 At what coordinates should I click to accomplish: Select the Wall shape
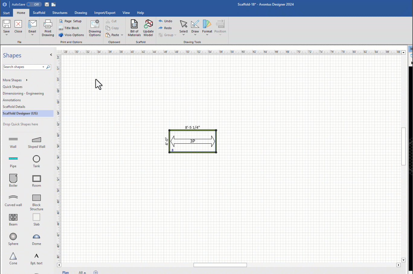tap(13, 142)
